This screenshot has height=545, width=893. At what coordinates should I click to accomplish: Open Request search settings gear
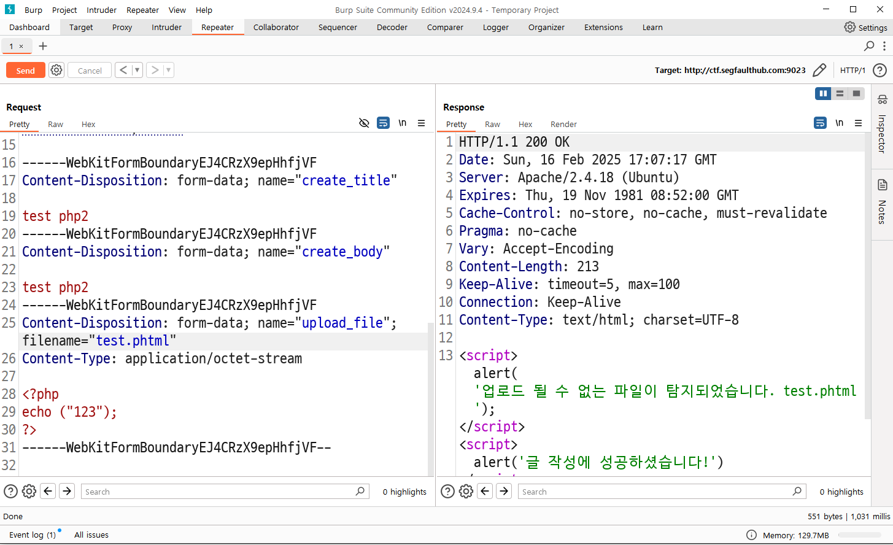click(x=29, y=492)
